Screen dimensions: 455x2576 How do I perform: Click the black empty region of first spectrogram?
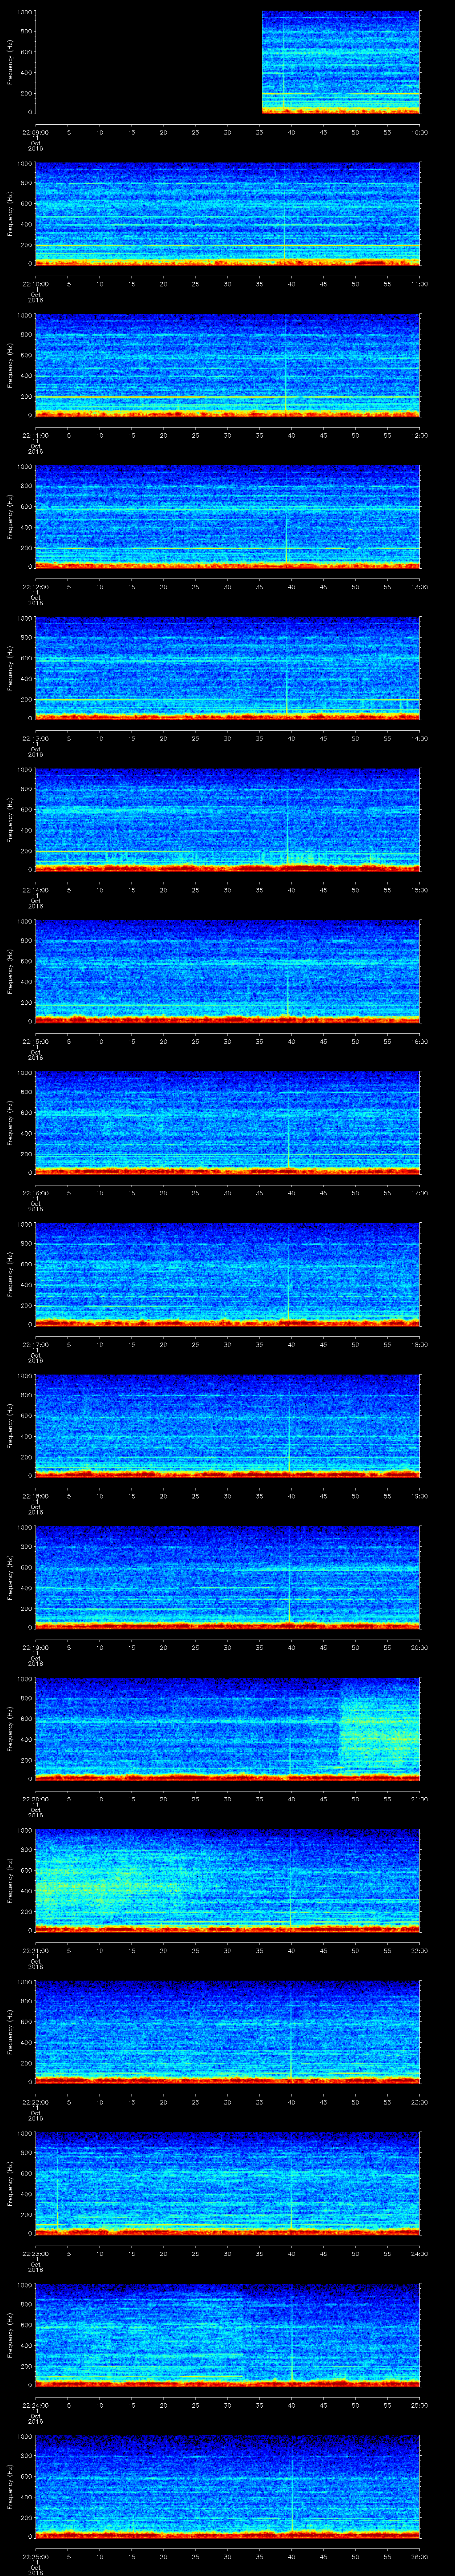[148, 62]
